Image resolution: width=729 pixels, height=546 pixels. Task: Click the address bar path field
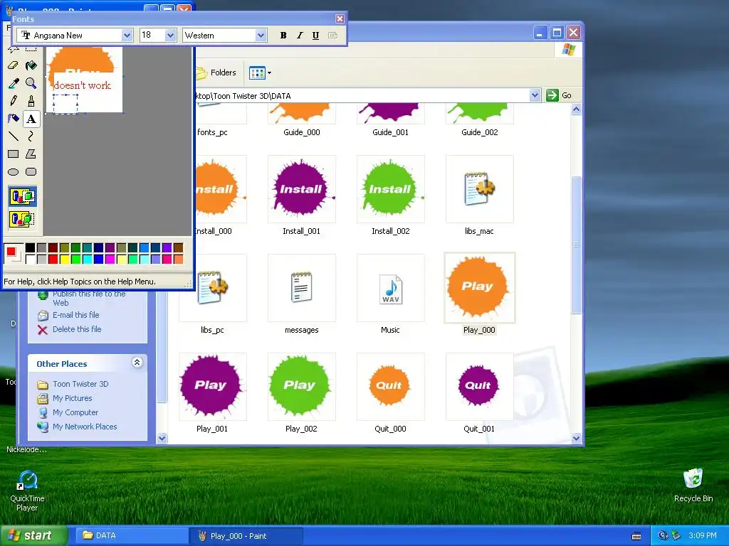click(362, 96)
